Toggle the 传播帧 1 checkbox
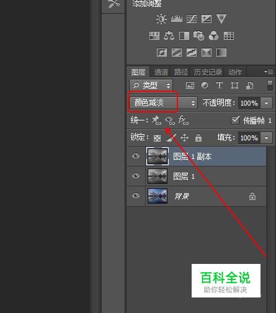 pos(235,120)
